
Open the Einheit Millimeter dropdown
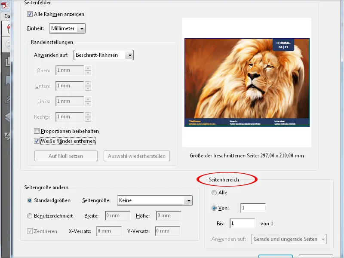(67, 28)
